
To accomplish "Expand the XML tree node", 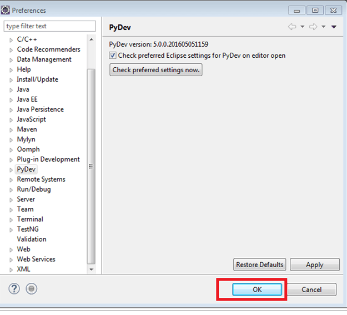I will point(11,269).
